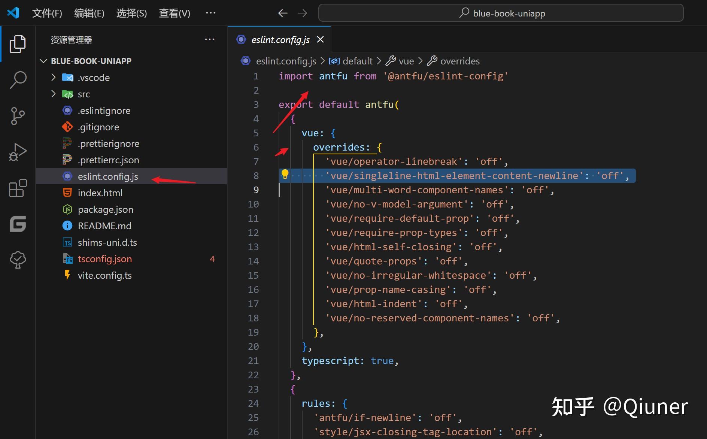Open the Gitee G icon panel

click(18, 224)
